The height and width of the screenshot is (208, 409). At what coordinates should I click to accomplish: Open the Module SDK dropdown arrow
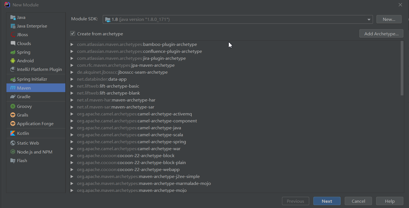pos(369,19)
